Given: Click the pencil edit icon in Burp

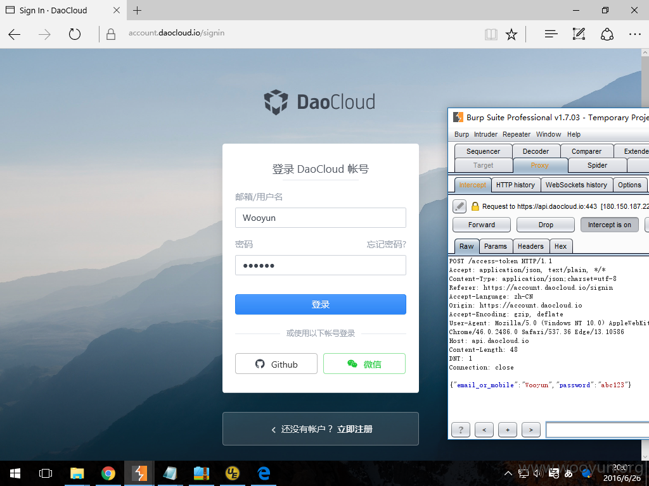Looking at the screenshot, I should [x=459, y=206].
